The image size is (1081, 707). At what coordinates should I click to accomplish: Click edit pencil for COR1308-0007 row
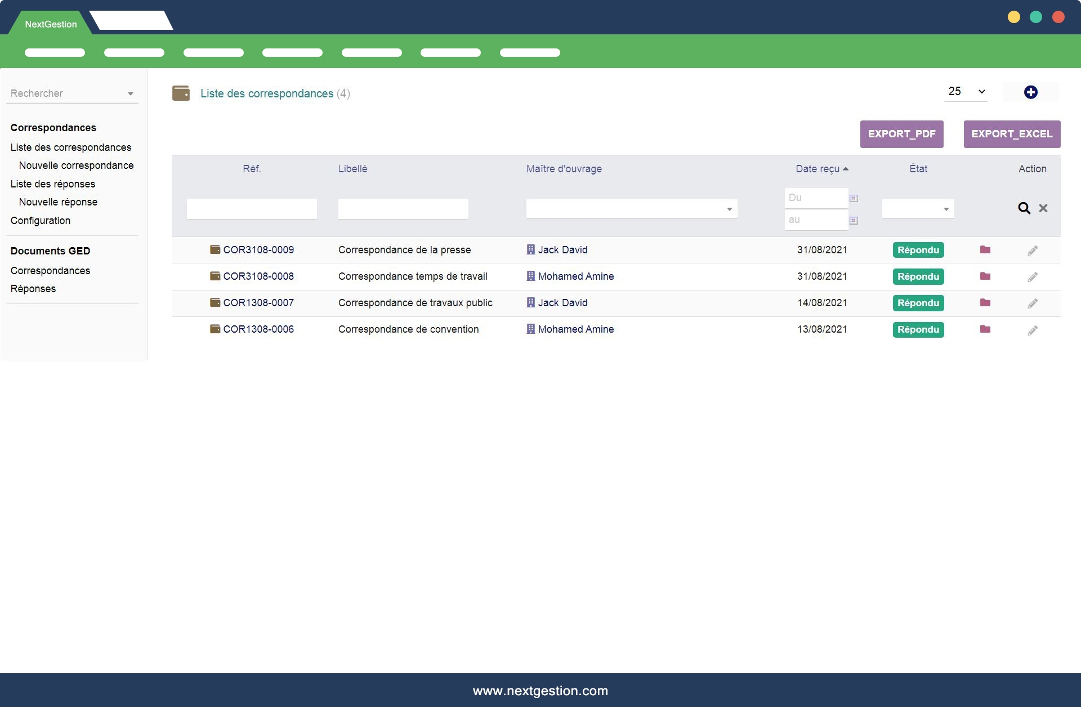1032,303
